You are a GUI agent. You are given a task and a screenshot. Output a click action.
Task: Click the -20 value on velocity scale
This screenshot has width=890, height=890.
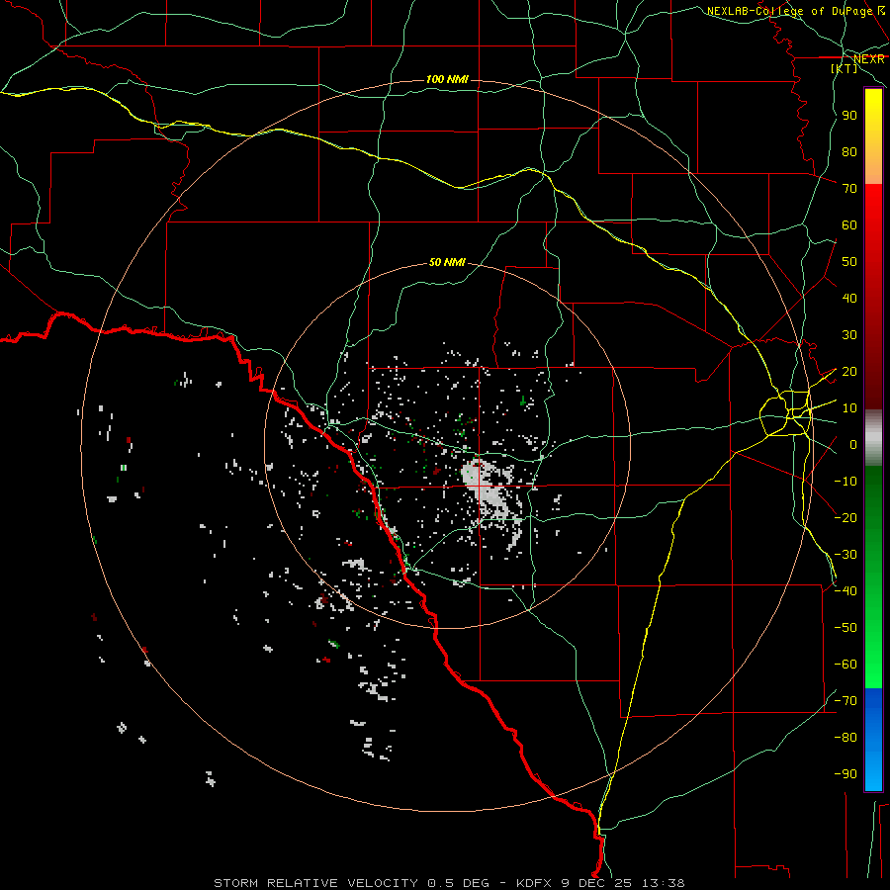845,517
